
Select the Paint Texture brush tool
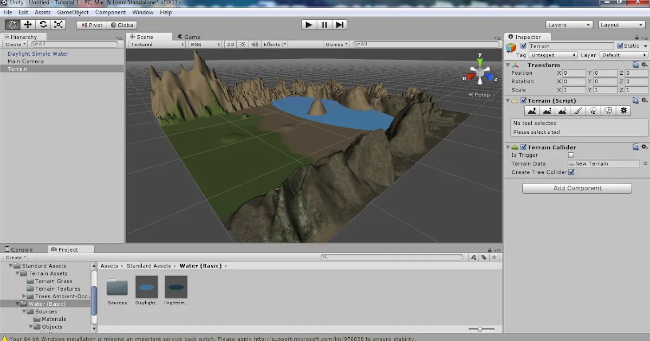coord(578,110)
